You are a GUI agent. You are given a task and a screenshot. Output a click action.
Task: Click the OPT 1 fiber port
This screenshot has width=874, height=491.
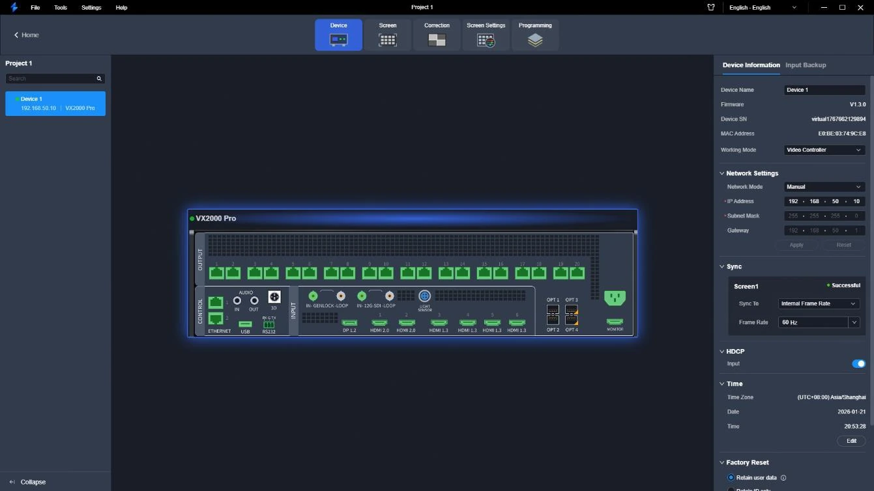(553, 309)
